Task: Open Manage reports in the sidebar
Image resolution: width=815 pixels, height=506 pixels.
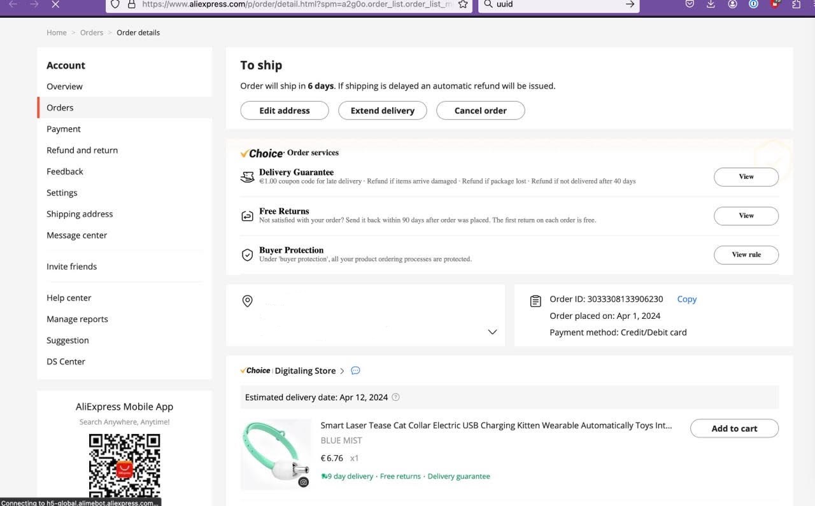Action: click(77, 319)
